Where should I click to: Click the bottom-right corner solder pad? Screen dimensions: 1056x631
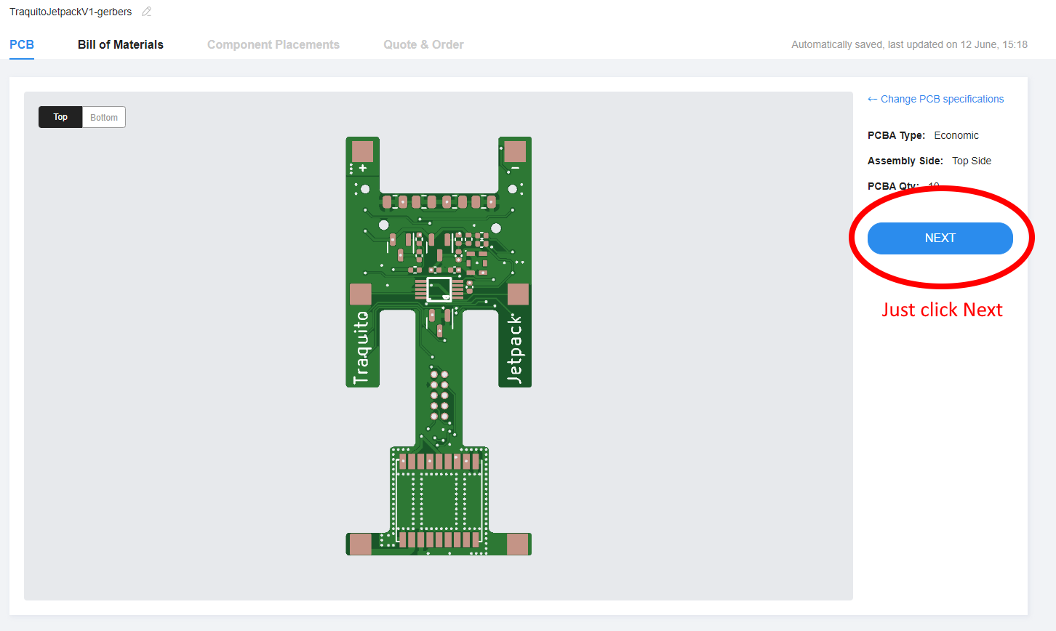(x=517, y=544)
